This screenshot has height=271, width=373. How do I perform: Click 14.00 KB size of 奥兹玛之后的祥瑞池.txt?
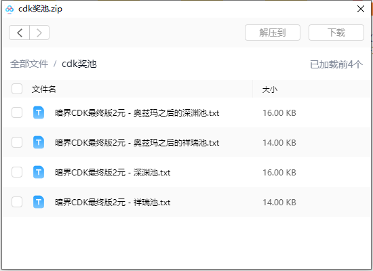coord(279,143)
